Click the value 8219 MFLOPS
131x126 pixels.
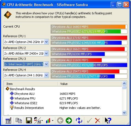(x=69, y=103)
